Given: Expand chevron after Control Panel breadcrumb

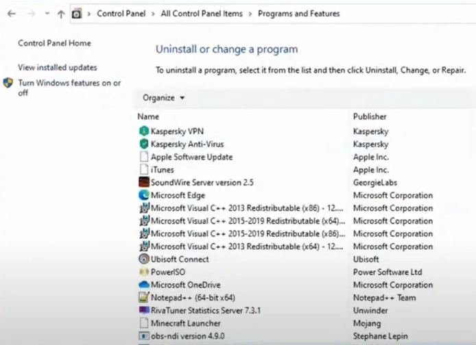Looking at the screenshot, I should click(153, 14).
